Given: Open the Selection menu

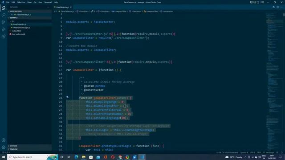Looking at the screenshot, I should click(x=21, y=2).
